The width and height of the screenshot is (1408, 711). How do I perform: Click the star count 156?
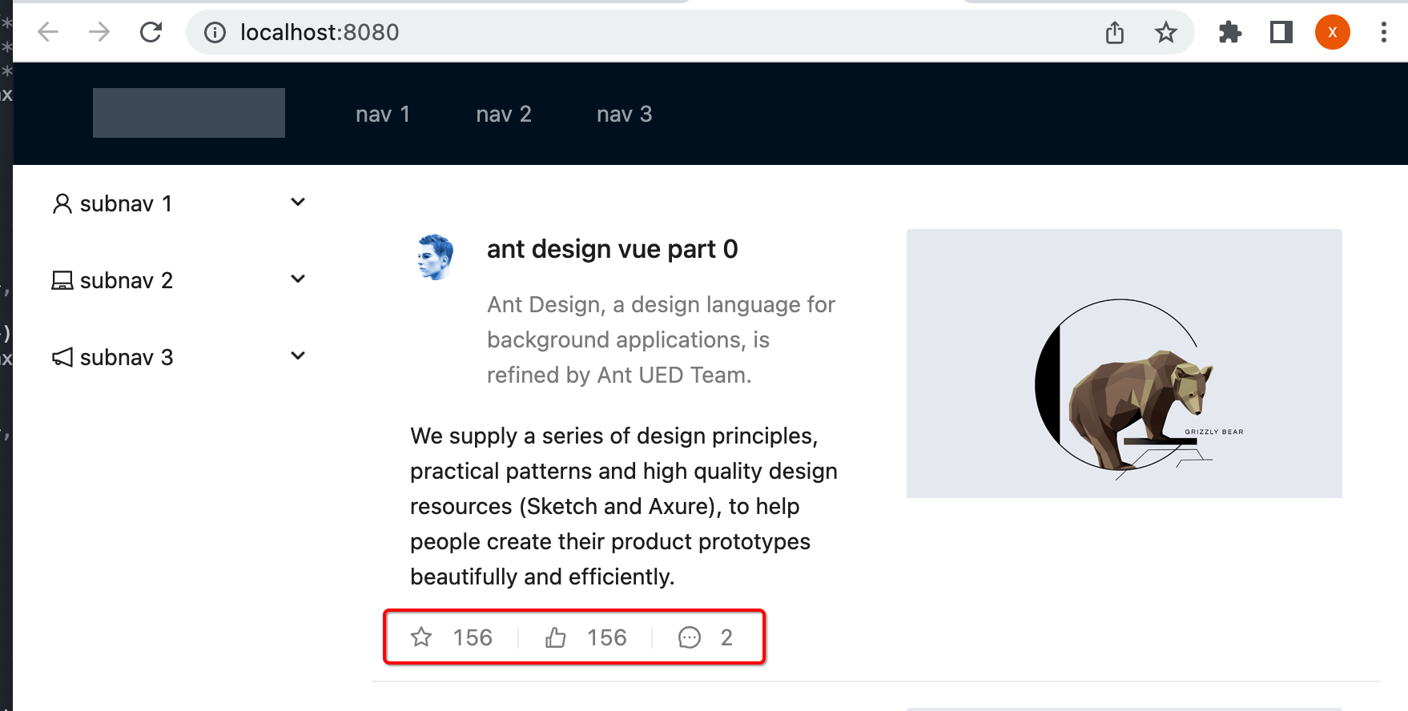coord(473,637)
